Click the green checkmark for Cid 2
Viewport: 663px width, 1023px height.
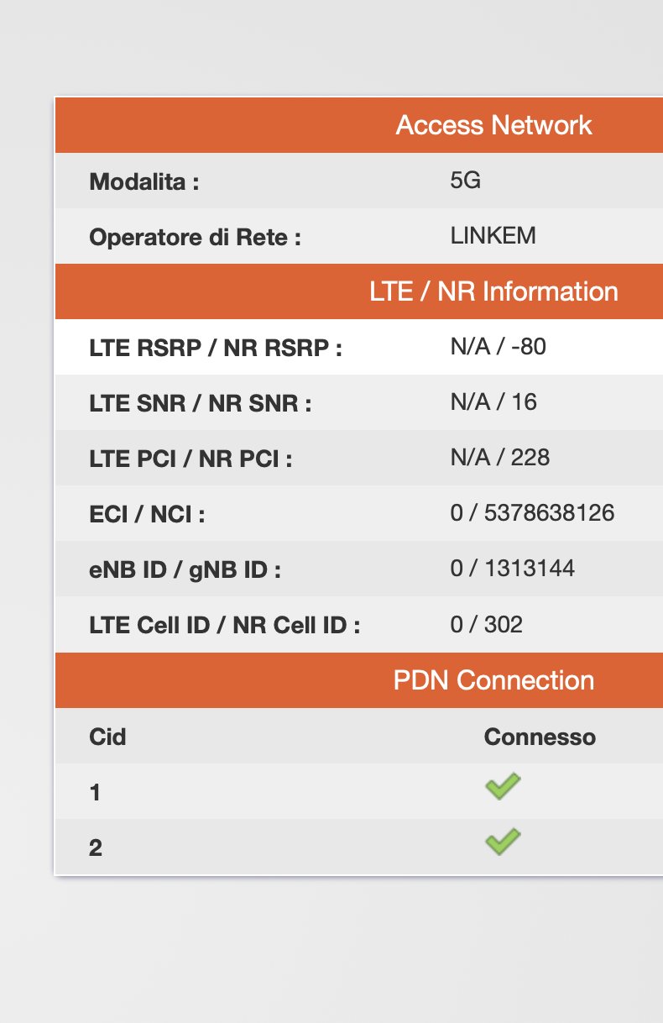point(503,842)
